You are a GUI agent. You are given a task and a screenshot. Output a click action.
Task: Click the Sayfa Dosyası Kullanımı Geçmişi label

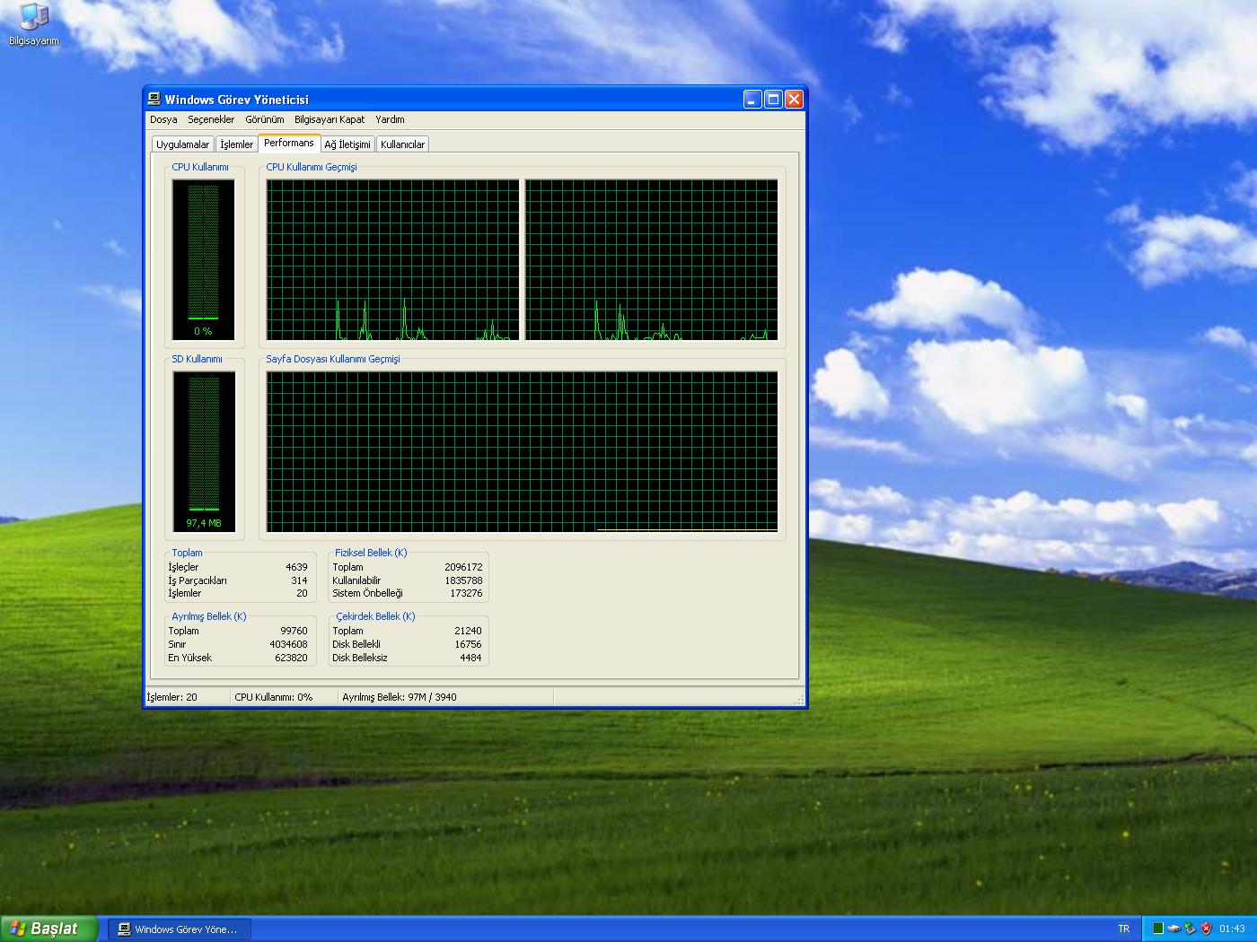[333, 359]
